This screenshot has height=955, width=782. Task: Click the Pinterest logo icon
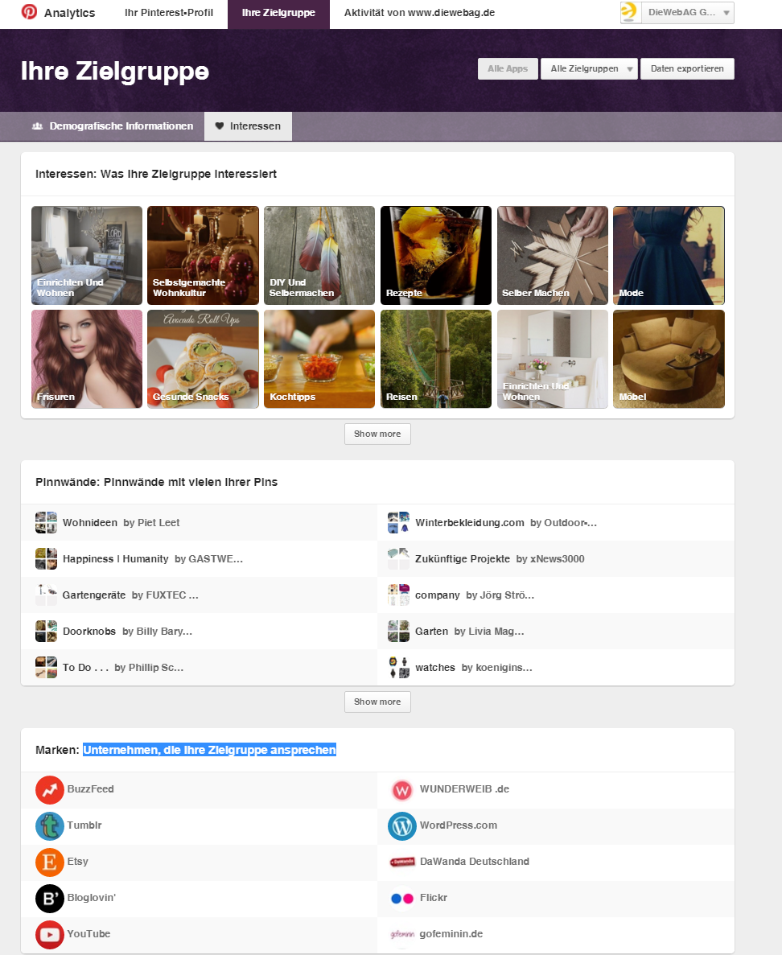pyautogui.click(x=29, y=11)
